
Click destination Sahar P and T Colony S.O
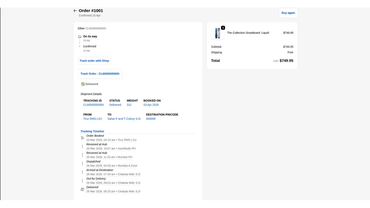click(x=124, y=119)
